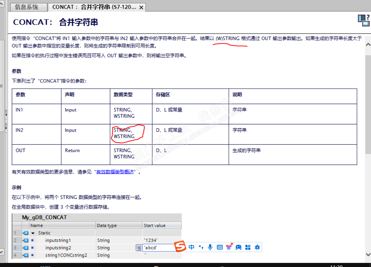This screenshot has width=371, height=267.
Task: Click the tag icon in the string1CONCstring2 row
Action: click(25, 255)
